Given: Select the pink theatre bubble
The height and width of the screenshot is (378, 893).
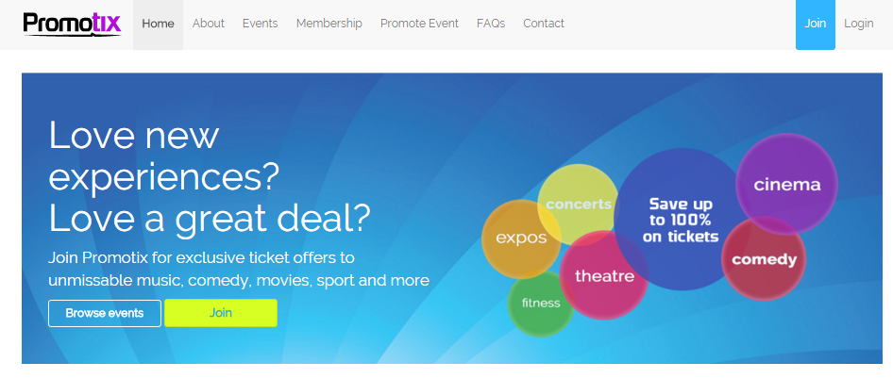Looking at the screenshot, I should 604,276.
